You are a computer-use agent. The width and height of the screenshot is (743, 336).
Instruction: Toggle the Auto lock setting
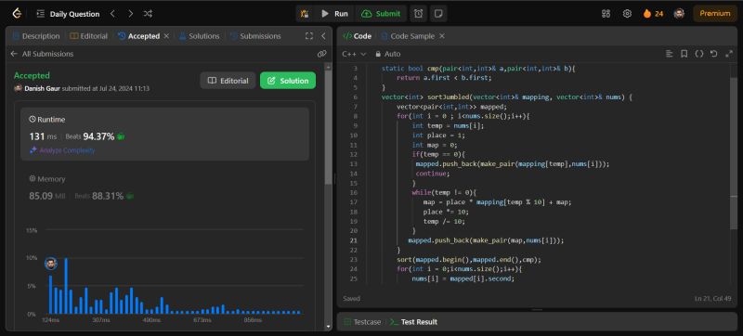(x=387, y=54)
